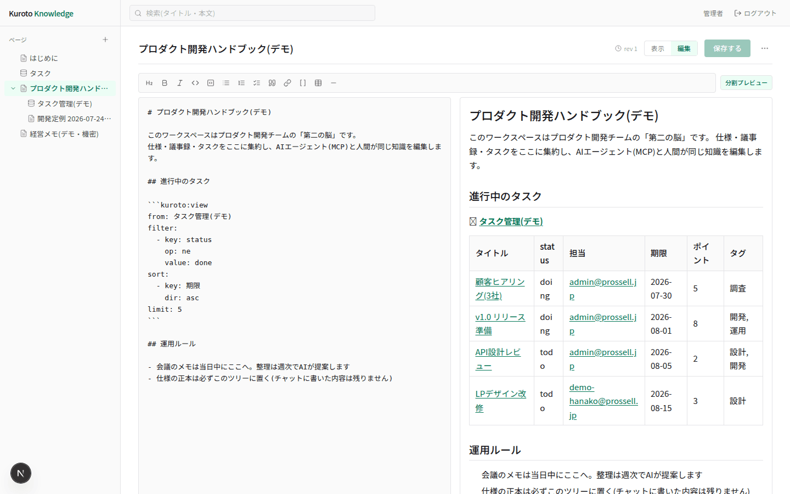Viewport: 790px width, 494px height.
Task: Click the 進行中のタスク preview heading
Action: 505,197
